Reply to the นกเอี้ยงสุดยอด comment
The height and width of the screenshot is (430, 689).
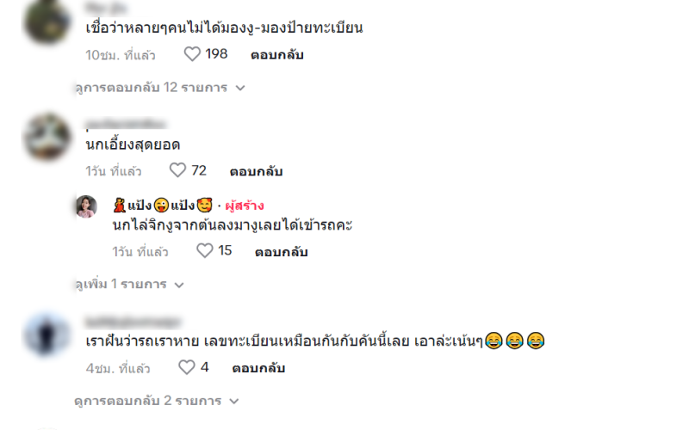(256, 171)
